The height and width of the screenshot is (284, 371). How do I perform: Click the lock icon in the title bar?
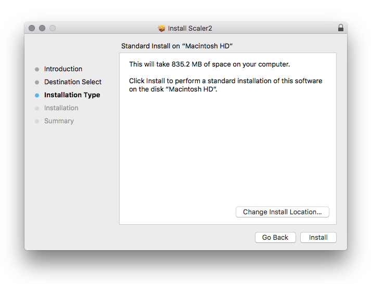pos(341,28)
